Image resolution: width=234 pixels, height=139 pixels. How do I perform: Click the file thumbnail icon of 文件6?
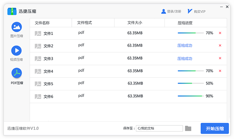coord(38,97)
